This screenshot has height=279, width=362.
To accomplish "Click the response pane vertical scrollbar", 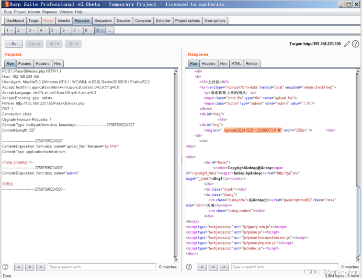I will [358, 165].
